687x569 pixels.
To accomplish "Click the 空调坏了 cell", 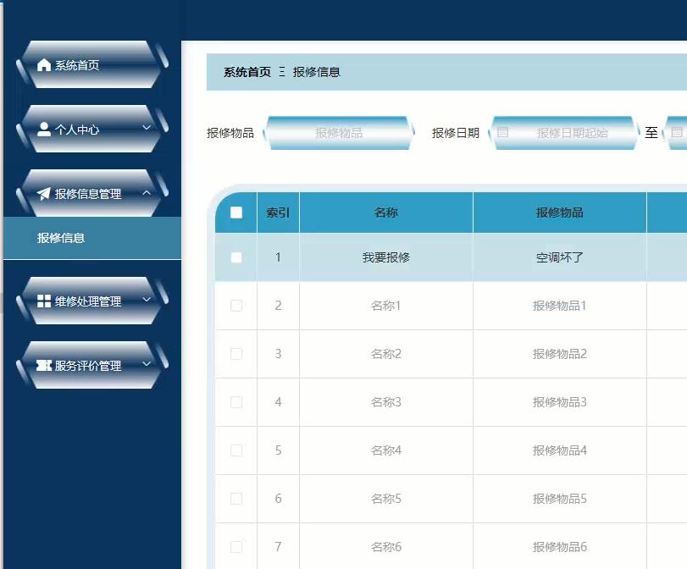I will coord(559,257).
